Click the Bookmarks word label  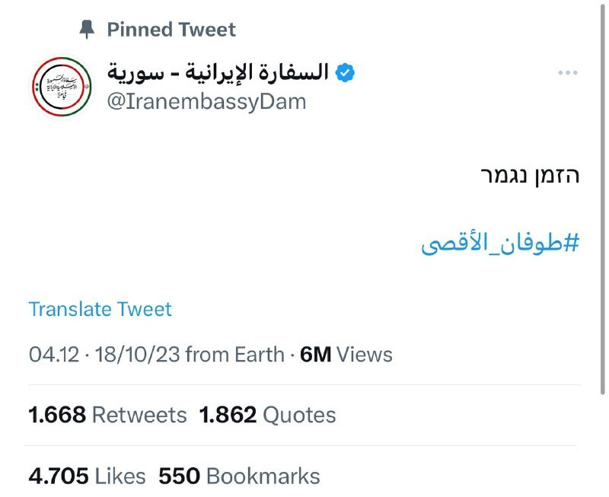pos(263,476)
